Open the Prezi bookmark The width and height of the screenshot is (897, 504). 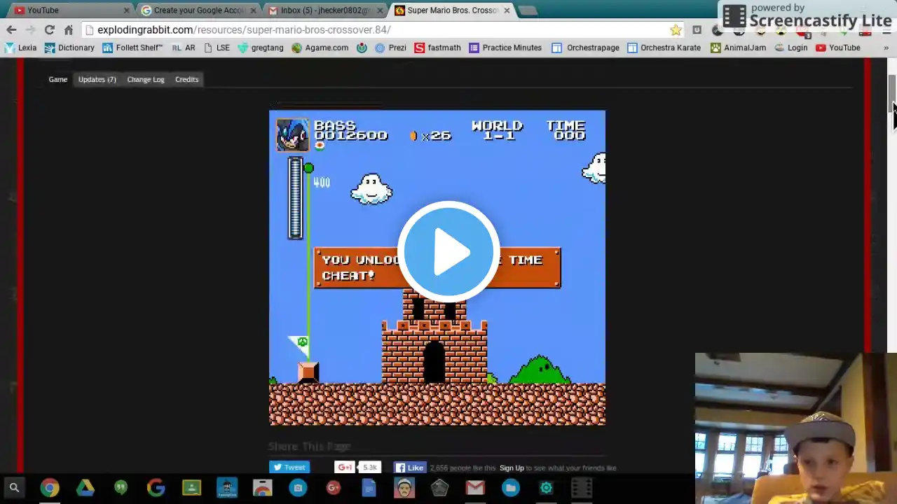(x=390, y=48)
